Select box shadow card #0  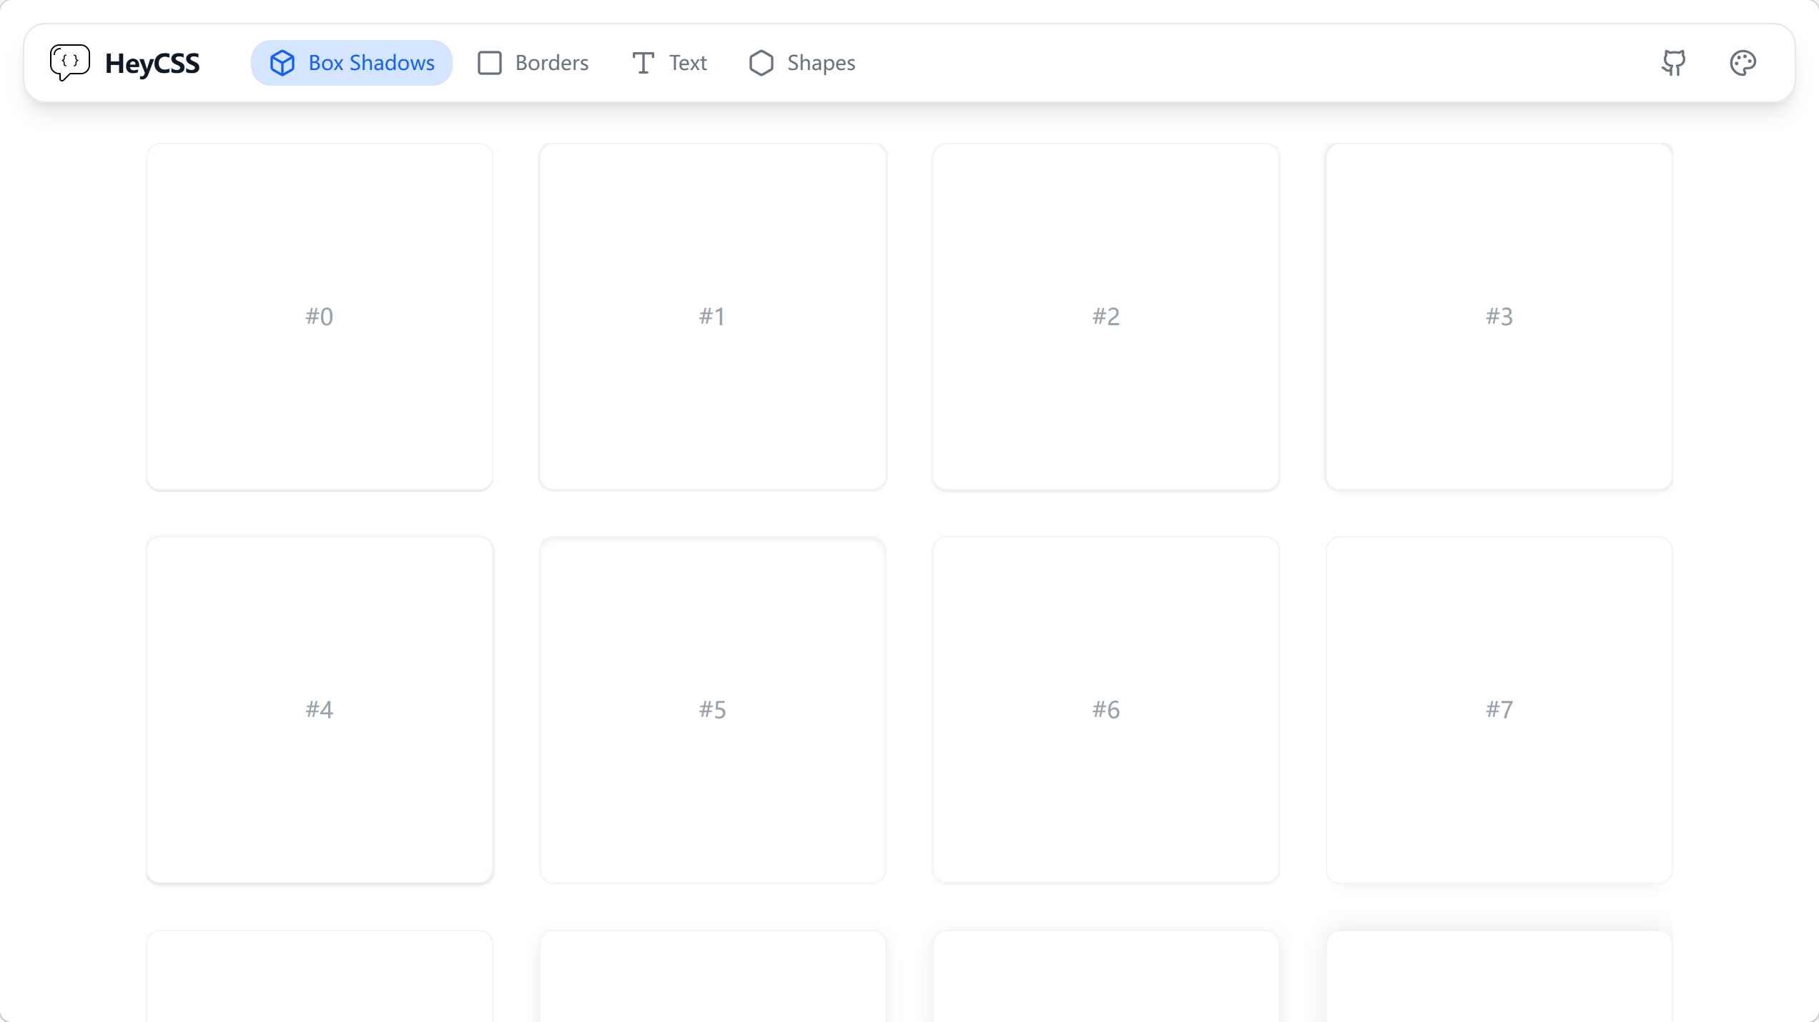tap(320, 317)
